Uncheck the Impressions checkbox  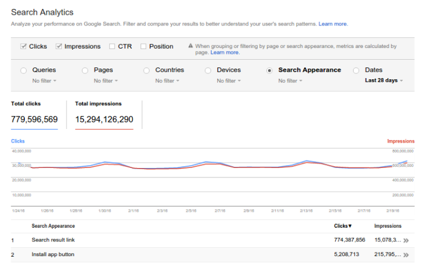[59, 46]
